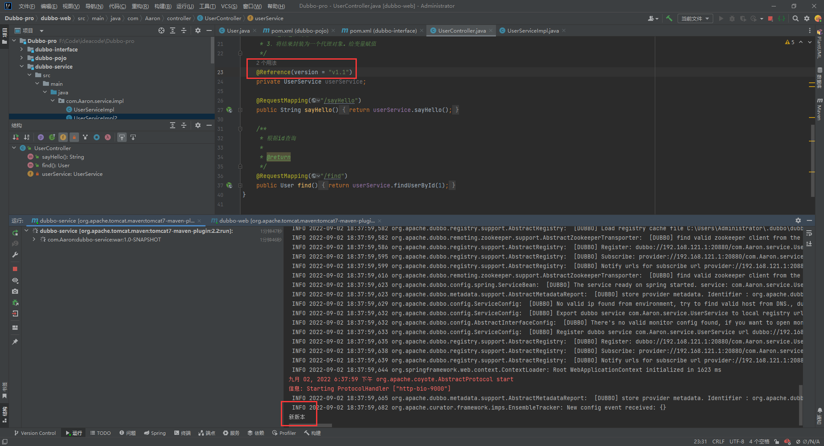
Task: Open the 重构(R) menu
Action: (x=140, y=6)
